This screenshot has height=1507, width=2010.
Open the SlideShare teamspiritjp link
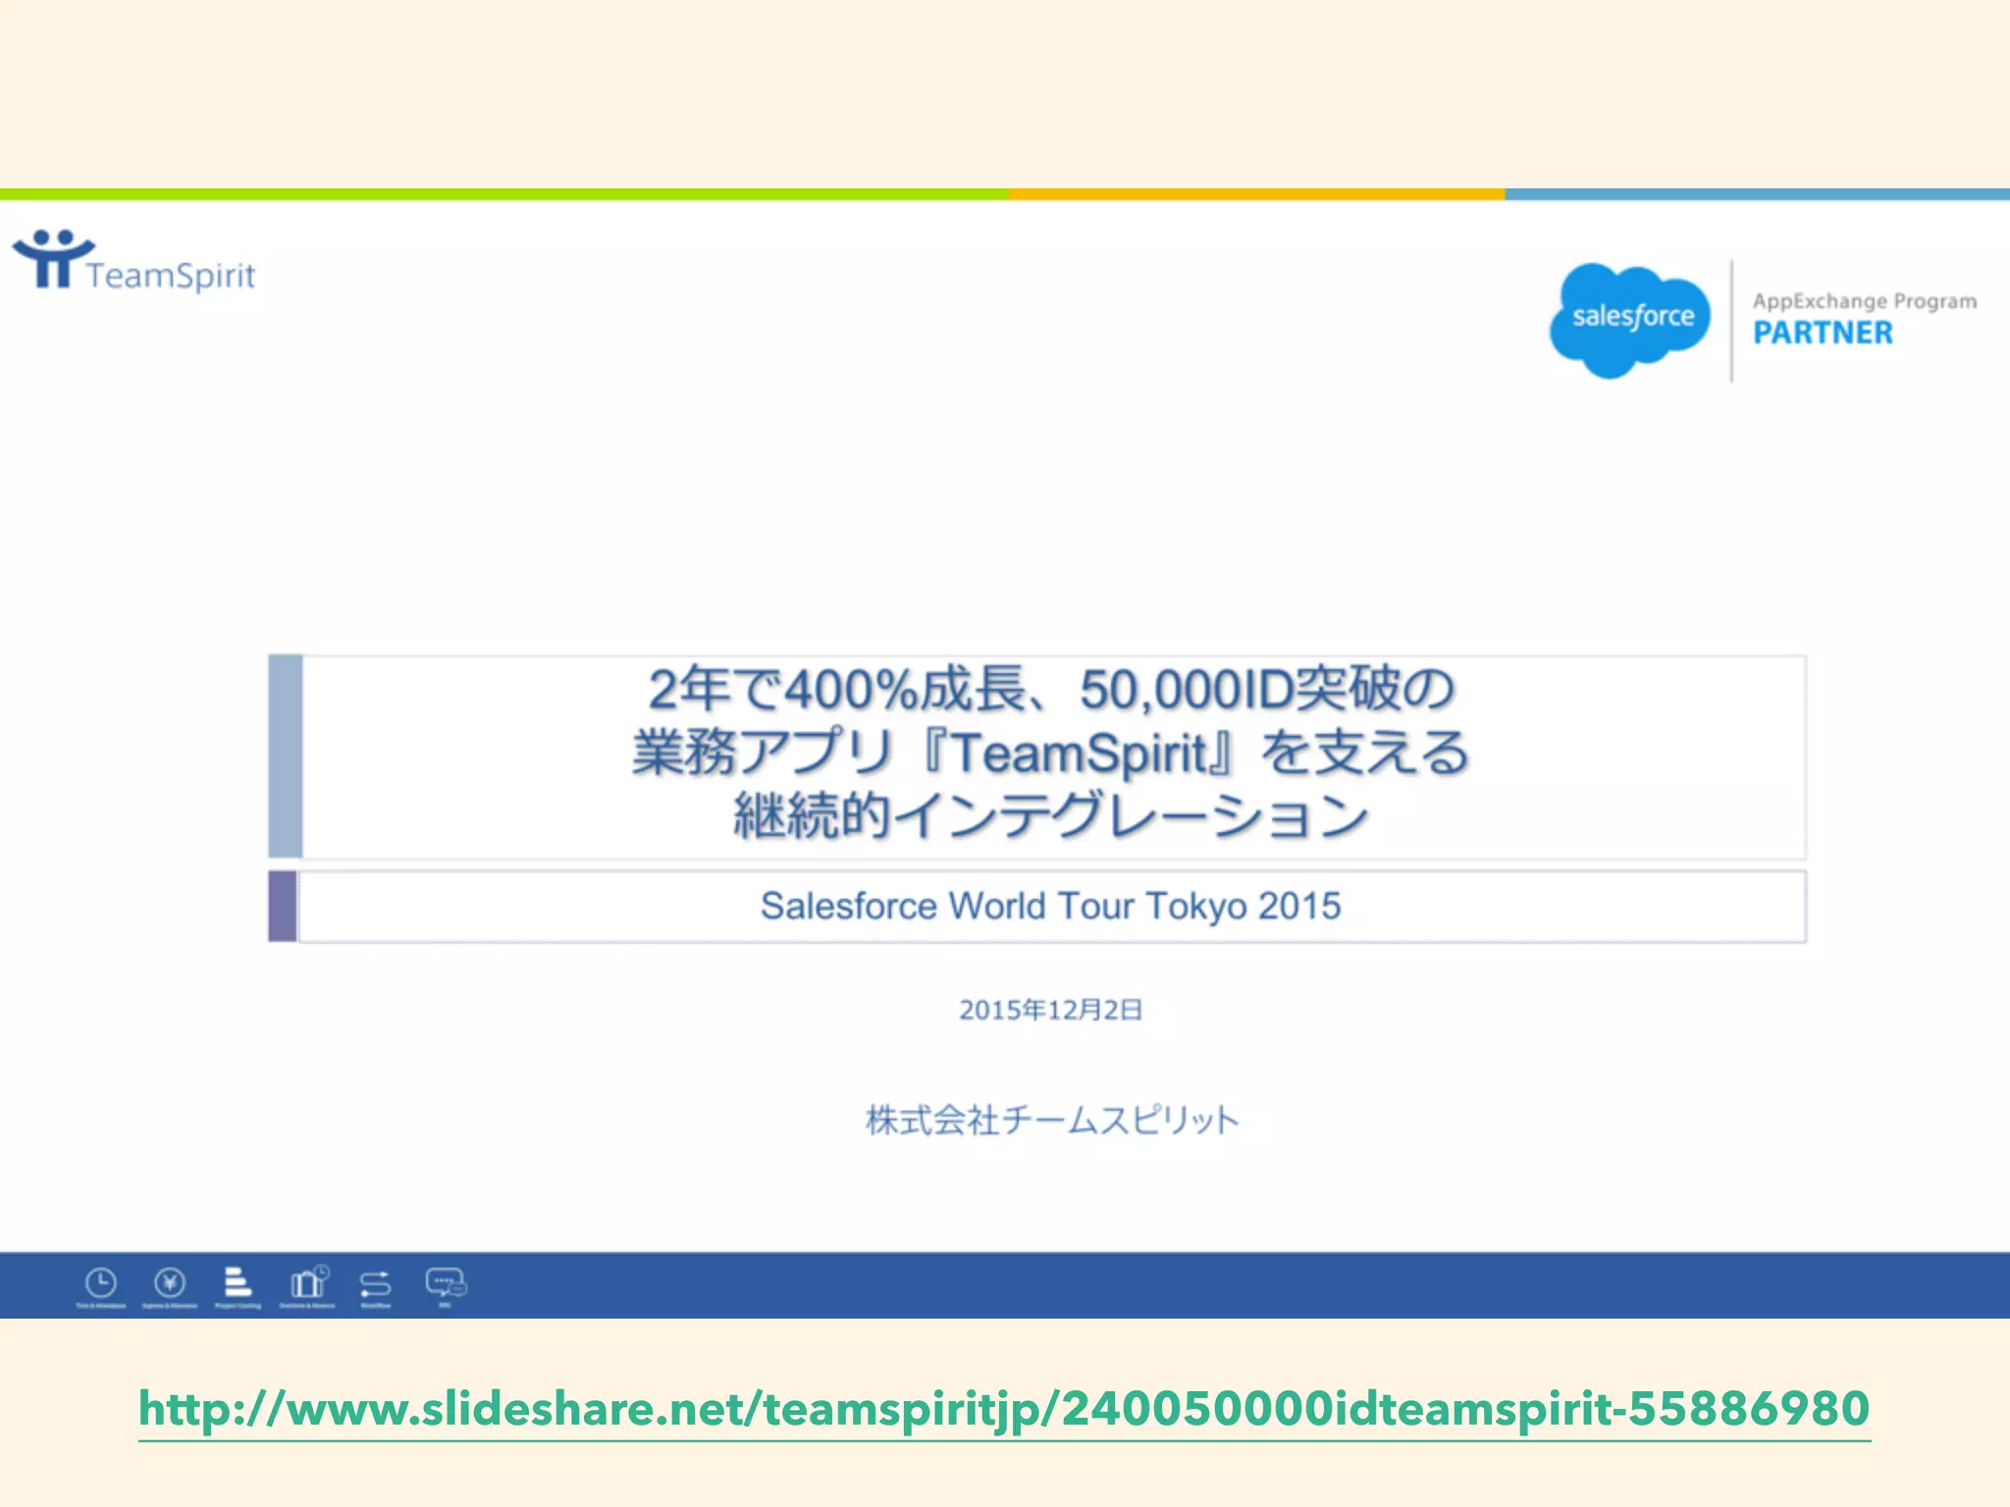click(1004, 1410)
